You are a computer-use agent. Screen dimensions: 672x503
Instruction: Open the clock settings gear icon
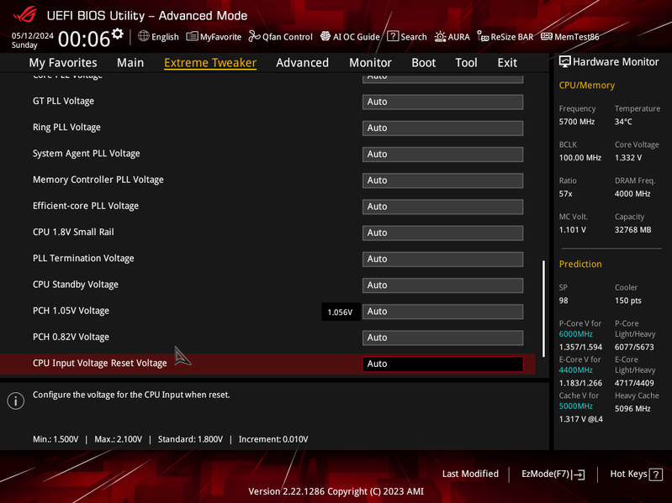tap(118, 34)
